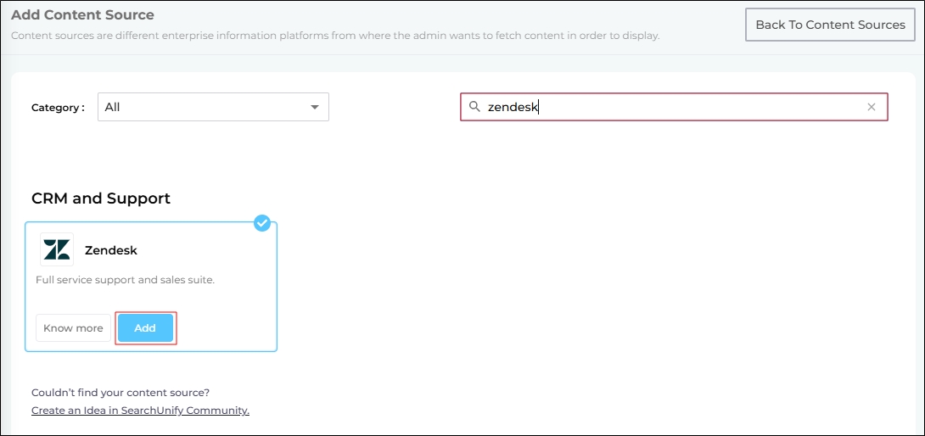This screenshot has width=925, height=436.
Task: Click the content sources description subtitle
Action: pos(334,36)
